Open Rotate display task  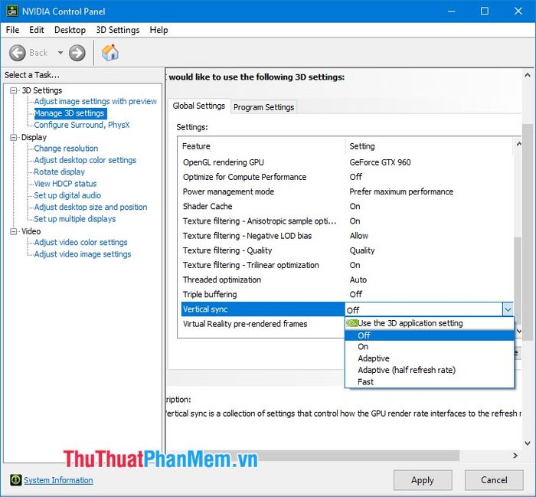pos(59,172)
